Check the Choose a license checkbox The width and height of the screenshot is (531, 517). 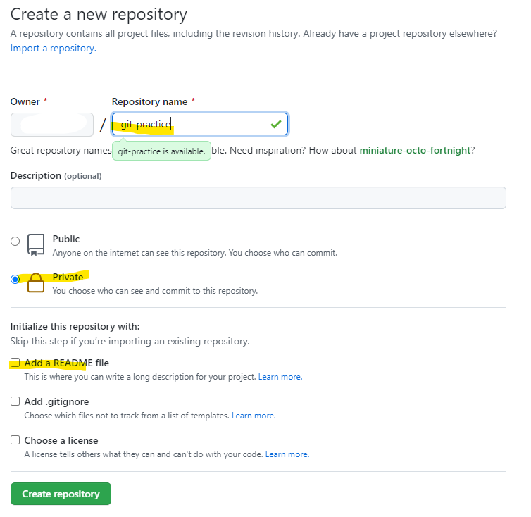click(x=15, y=440)
